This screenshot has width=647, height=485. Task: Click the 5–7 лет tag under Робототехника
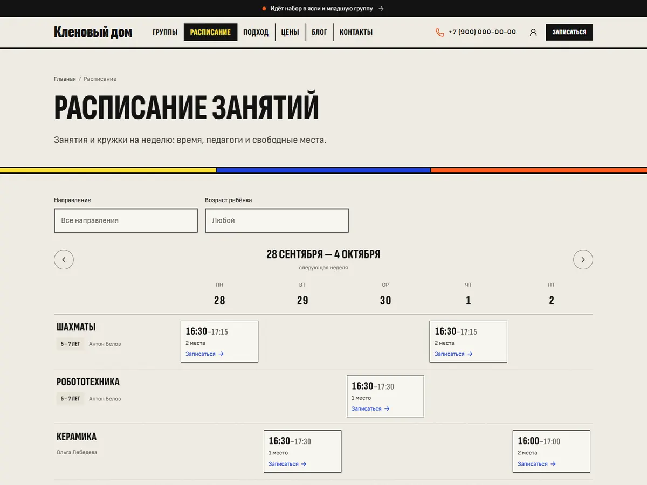click(x=70, y=399)
